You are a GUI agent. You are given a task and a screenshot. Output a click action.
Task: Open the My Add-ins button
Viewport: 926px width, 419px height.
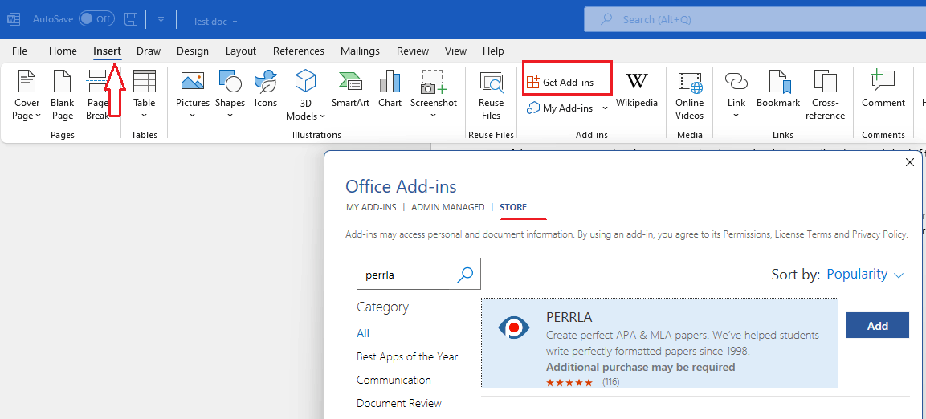[x=560, y=108]
